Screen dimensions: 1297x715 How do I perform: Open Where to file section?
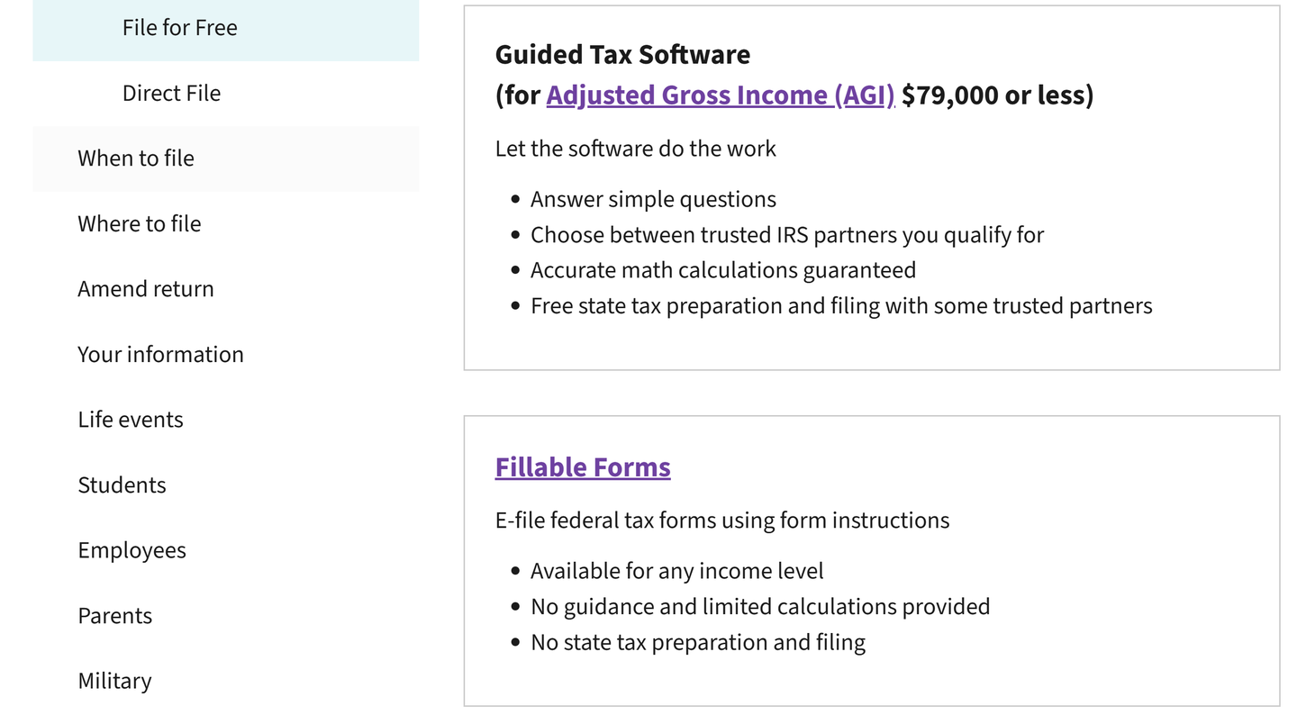click(225, 224)
